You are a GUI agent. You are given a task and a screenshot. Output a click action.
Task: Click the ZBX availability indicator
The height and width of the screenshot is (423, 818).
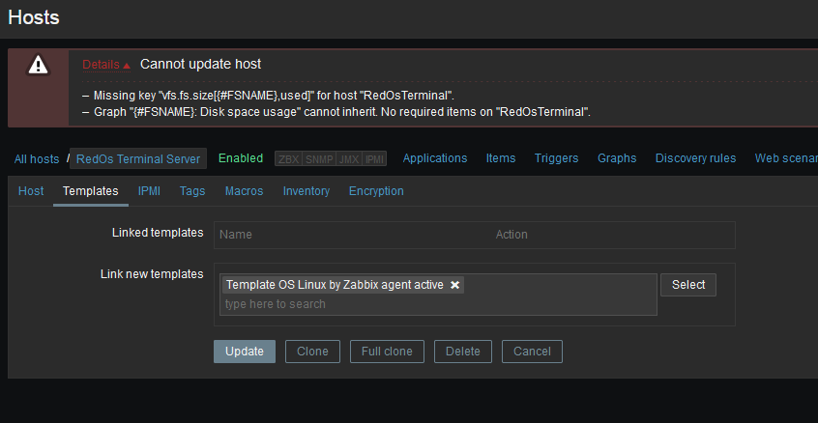[287, 159]
